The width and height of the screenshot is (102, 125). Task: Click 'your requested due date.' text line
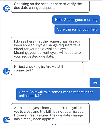(34, 56)
